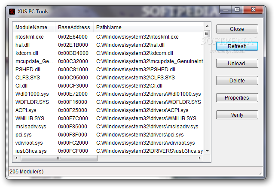Maximize the XUS PC Tools window

click(x=237, y=9)
